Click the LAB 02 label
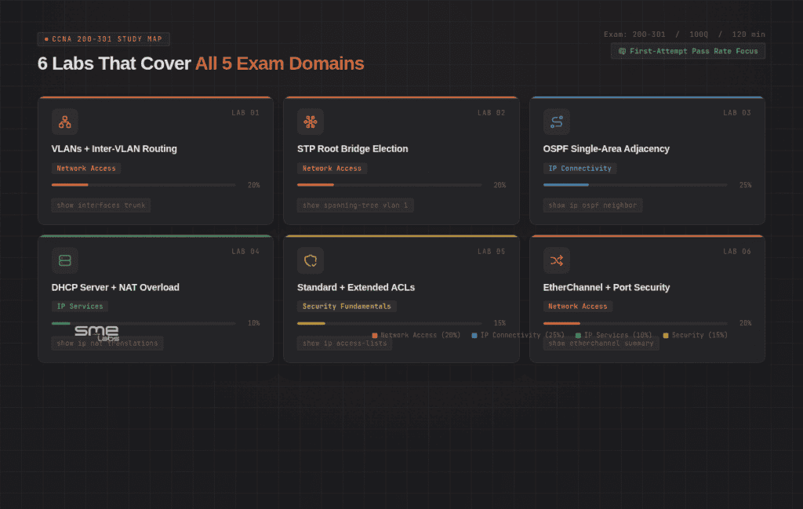803x509 pixels. coord(491,113)
